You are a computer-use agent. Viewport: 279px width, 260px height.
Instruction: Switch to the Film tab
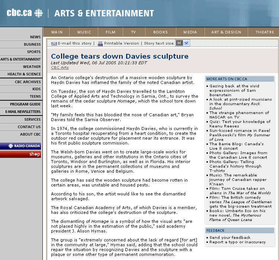(110, 32)
